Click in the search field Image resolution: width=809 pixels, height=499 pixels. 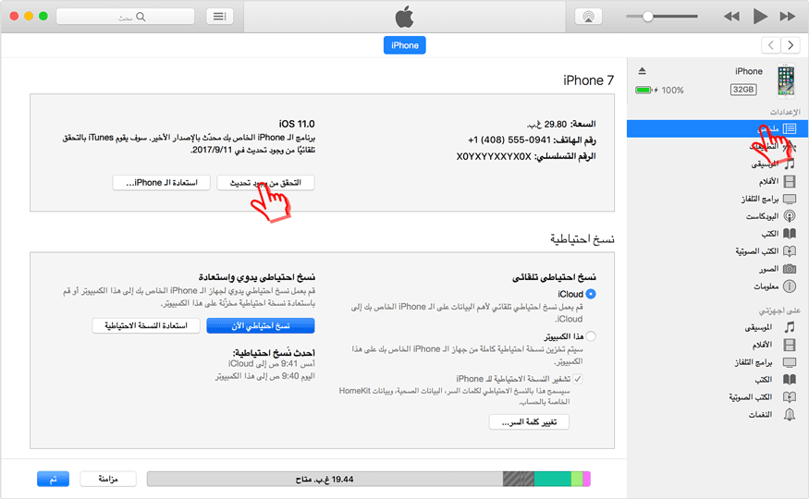[x=126, y=17]
